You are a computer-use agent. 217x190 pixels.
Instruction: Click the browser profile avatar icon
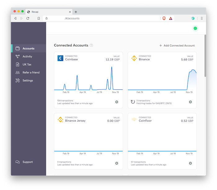coord(193,18)
